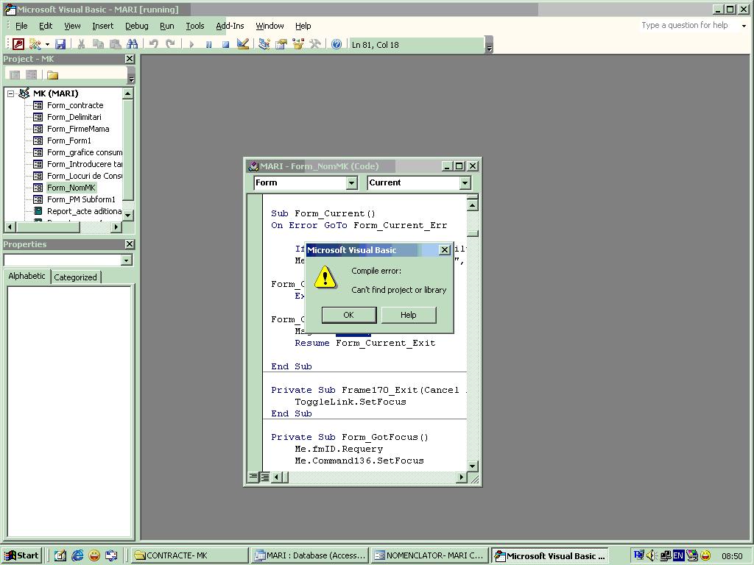The width and height of the screenshot is (754, 565).
Task: Open the Edit menu
Action: click(x=46, y=26)
